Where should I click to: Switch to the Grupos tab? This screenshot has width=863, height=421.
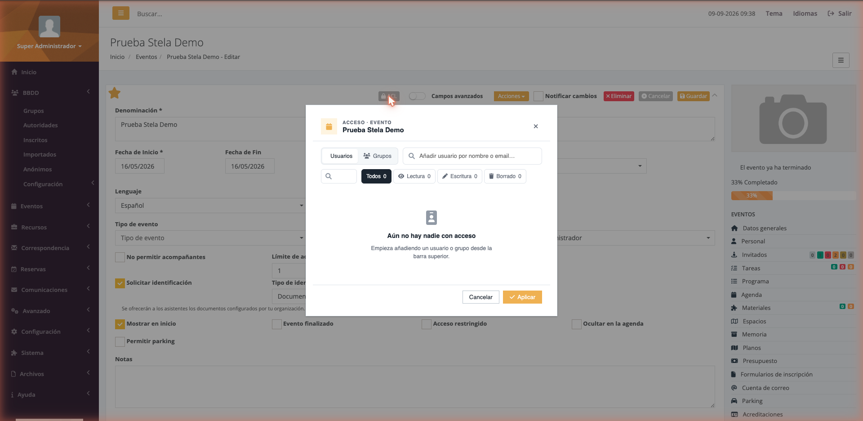point(378,156)
